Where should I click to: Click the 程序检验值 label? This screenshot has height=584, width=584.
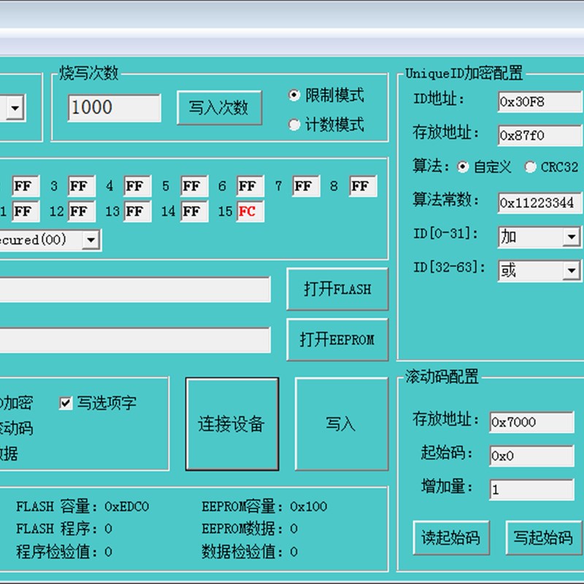[x=57, y=552]
